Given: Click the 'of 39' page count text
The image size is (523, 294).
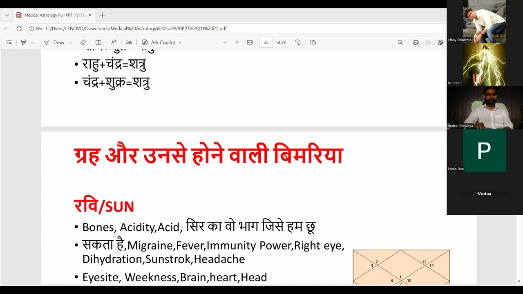Looking at the screenshot, I should tap(281, 42).
